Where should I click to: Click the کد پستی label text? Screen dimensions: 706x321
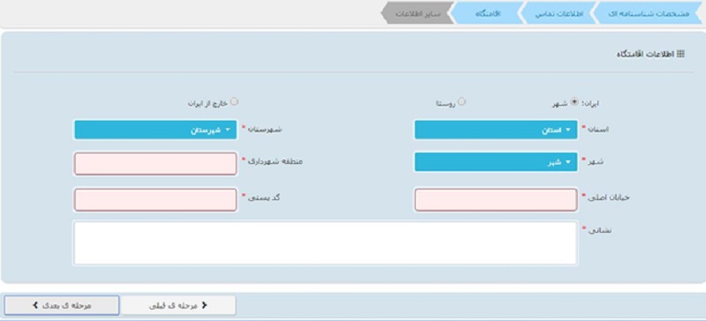coord(264,198)
